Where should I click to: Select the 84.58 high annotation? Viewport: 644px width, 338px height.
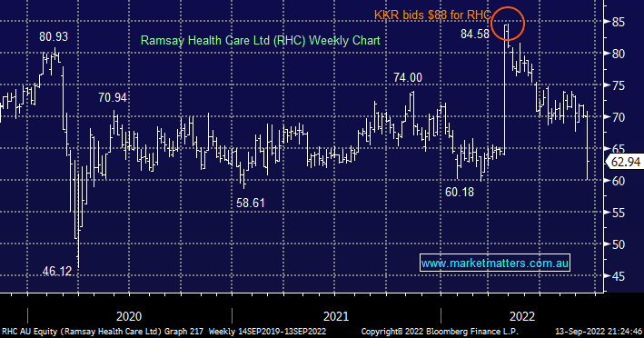[x=475, y=35]
